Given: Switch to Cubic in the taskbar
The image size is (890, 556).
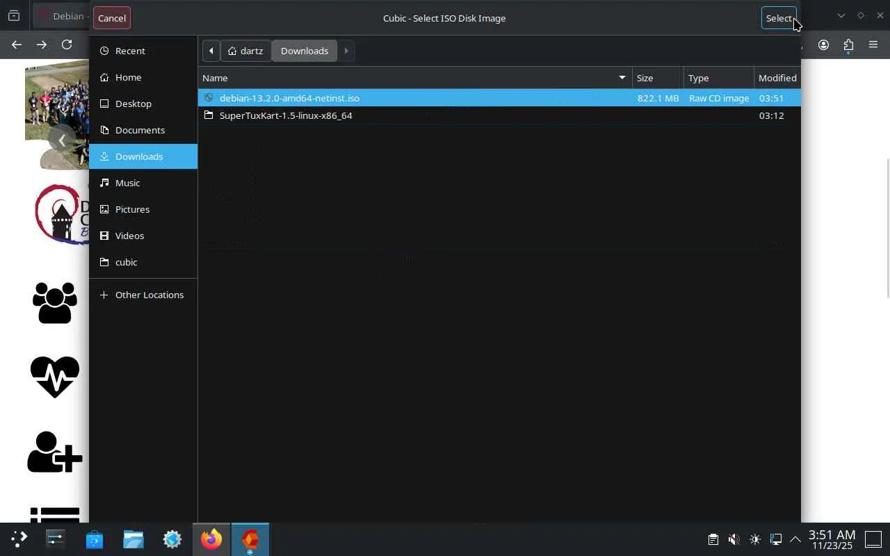Looking at the screenshot, I should 250,539.
